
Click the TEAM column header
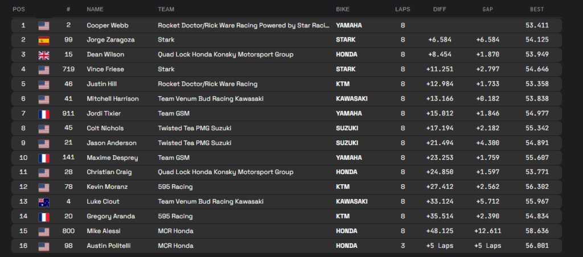point(166,9)
